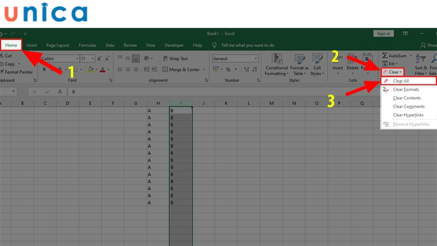Confirm entry with the checkmark icon
Viewport: 437px width, 246px height.
pyautogui.click(x=48, y=92)
